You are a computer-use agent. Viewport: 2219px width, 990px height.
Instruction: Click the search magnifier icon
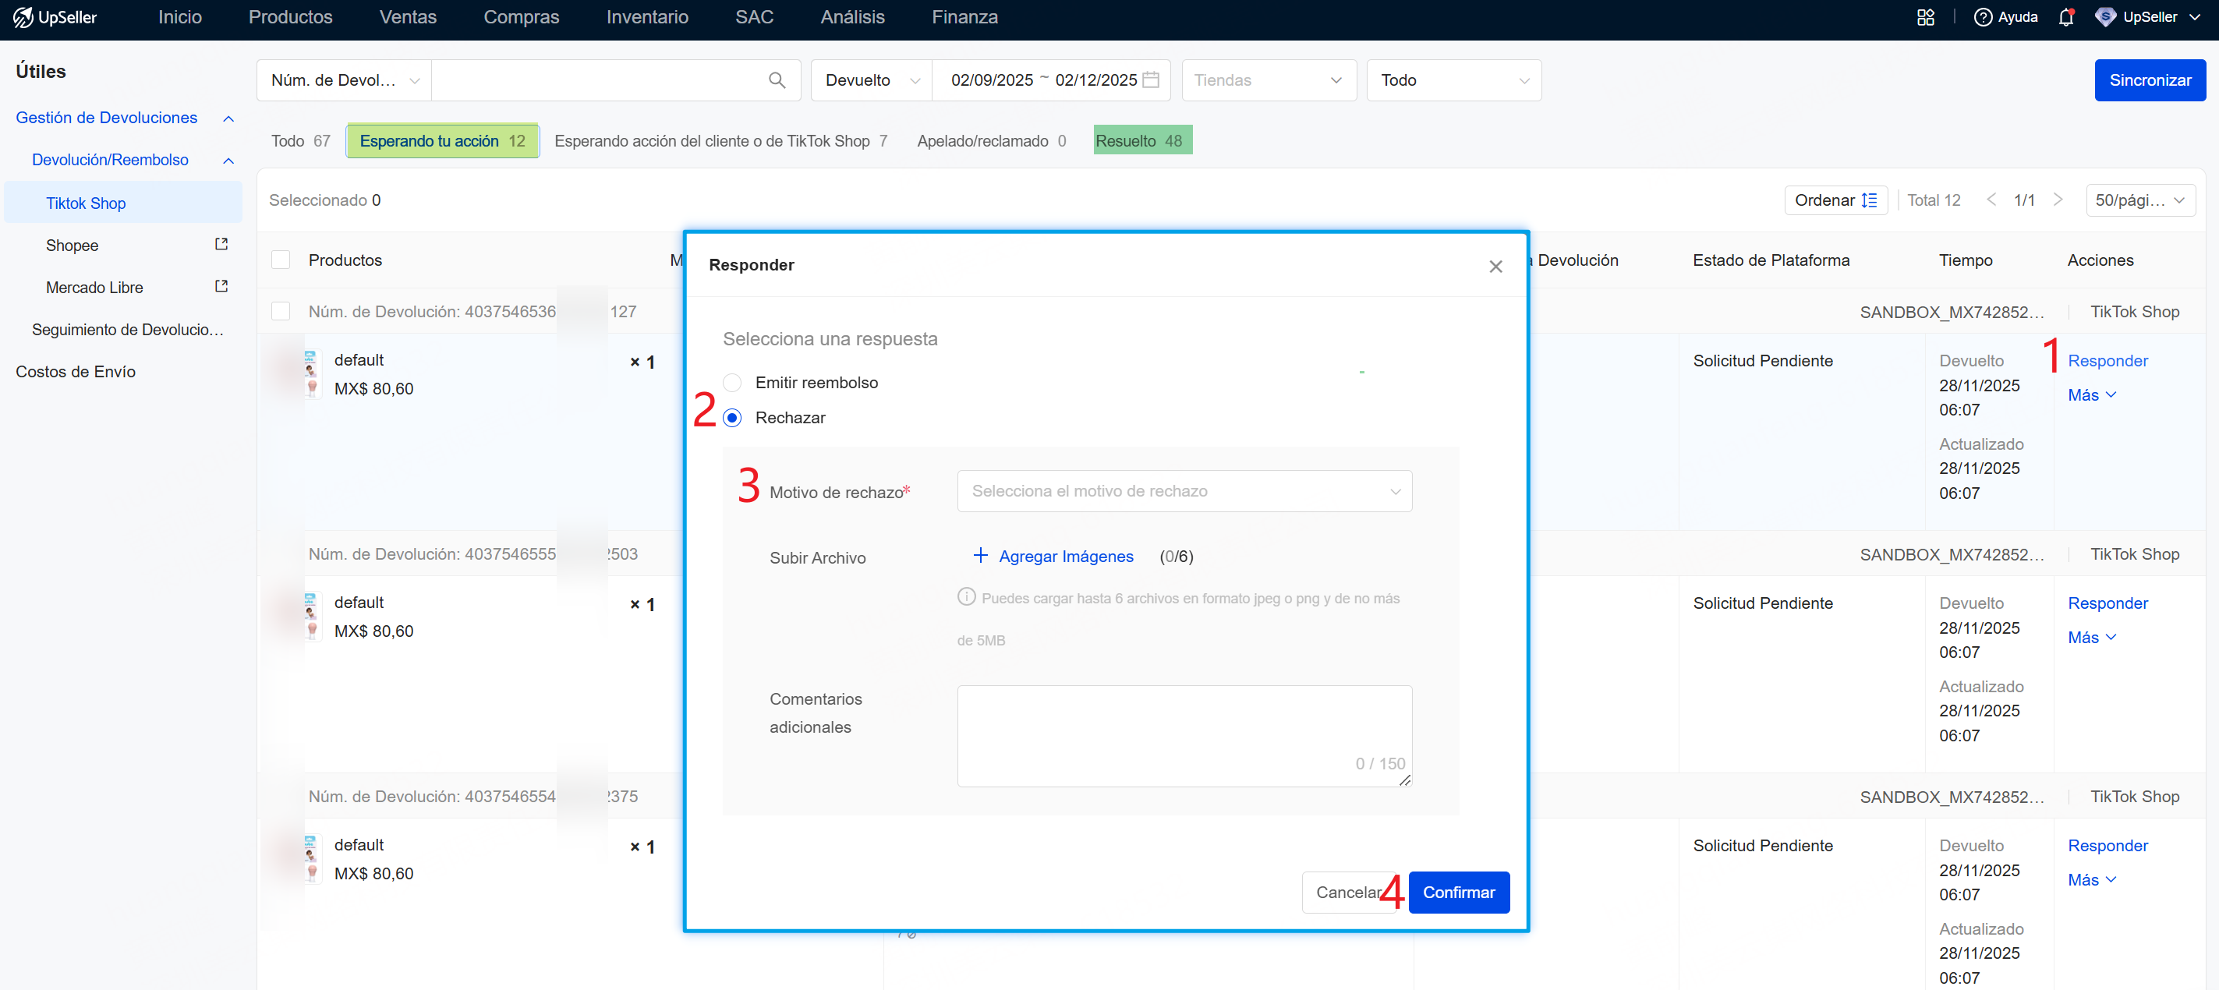(776, 80)
